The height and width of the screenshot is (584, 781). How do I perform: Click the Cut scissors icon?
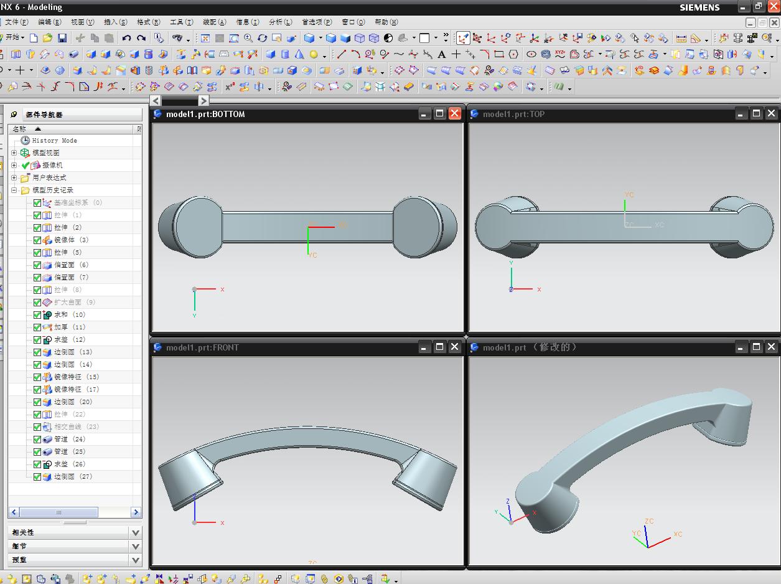80,38
